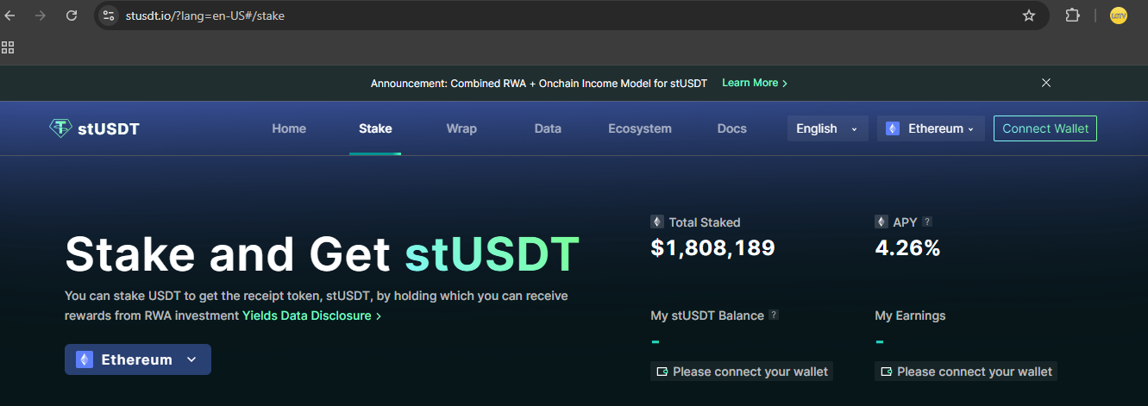
Task: Click the My Earnings label
Action: 910,315
